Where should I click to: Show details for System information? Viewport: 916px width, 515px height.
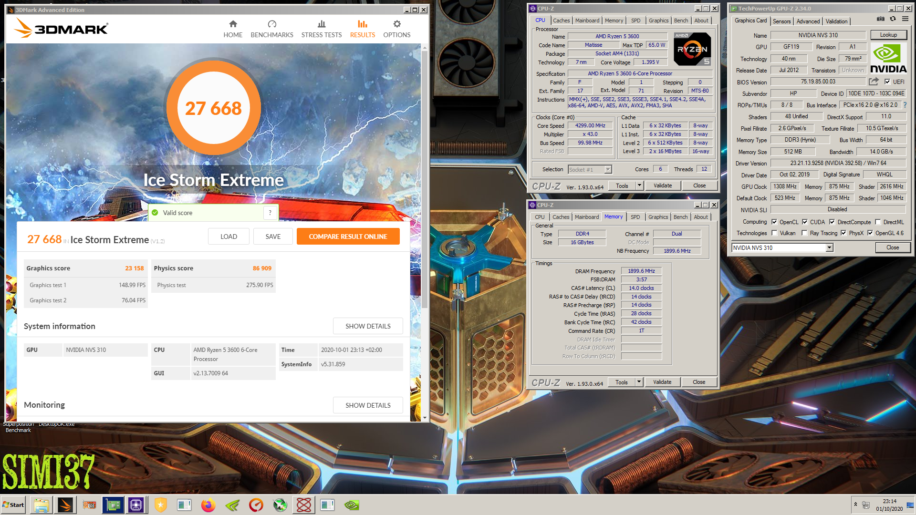pos(368,326)
